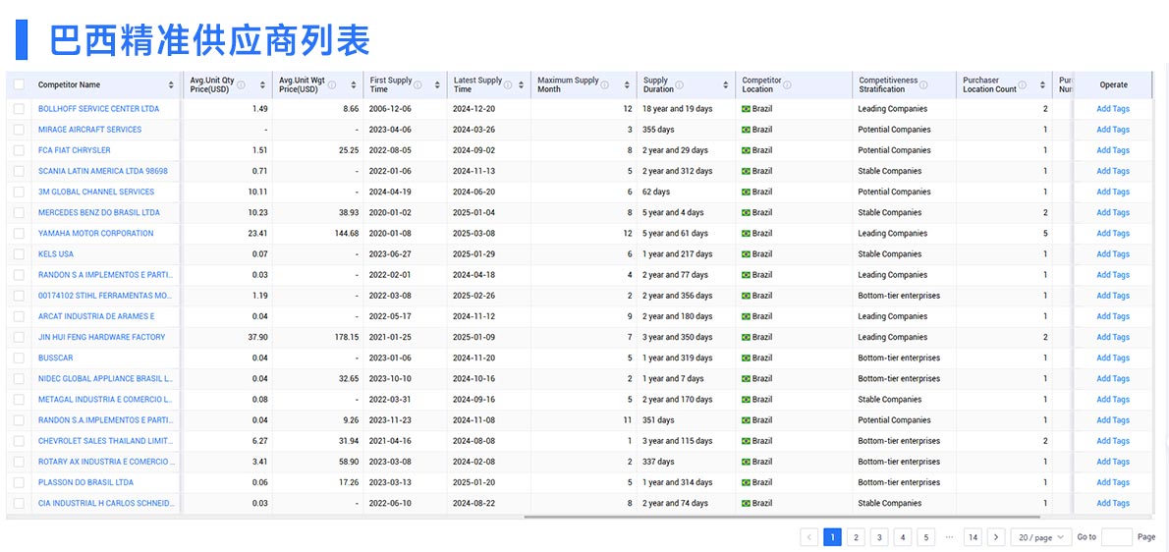Click info icon beside Avg.Unit Qty Price header
This screenshot has height=552, width=1169.
(241, 84)
